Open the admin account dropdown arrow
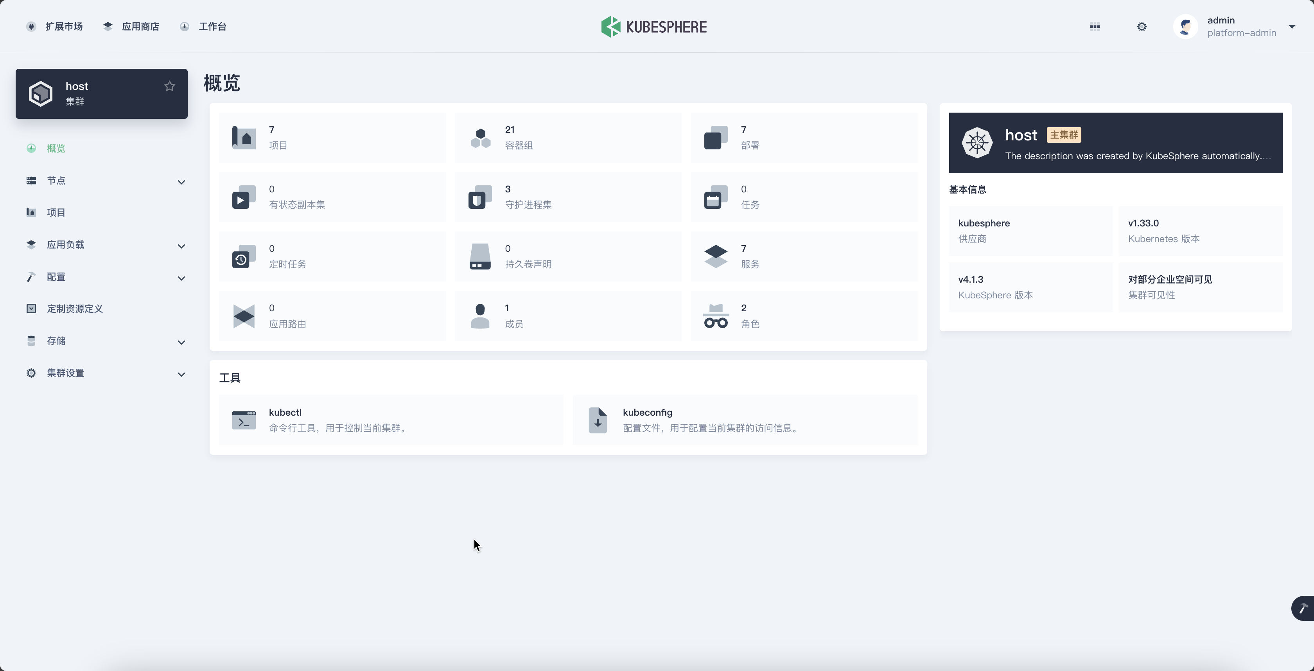 click(x=1292, y=27)
